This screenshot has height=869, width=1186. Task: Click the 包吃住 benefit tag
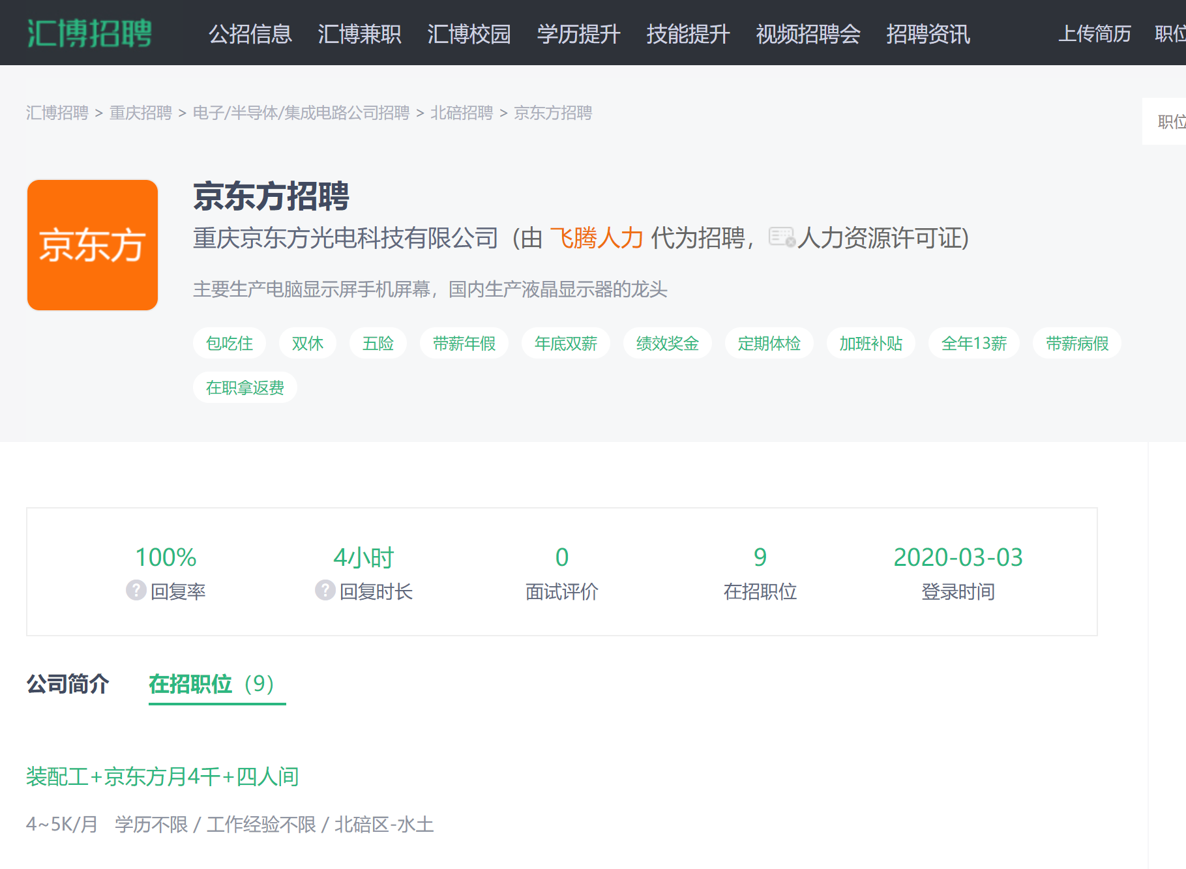pyautogui.click(x=230, y=343)
